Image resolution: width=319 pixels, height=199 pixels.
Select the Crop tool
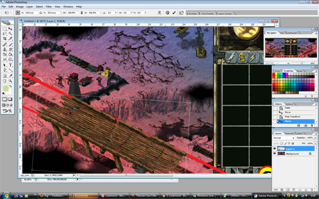tap(4, 38)
